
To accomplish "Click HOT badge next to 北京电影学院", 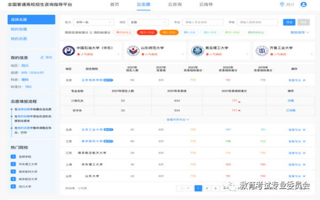I will [108, 80].
